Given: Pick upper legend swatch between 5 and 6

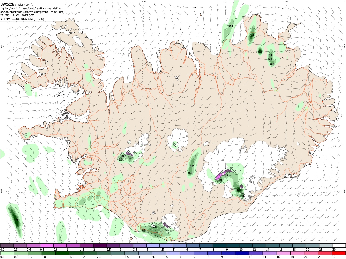Looking at the screenshot, I should click(x=180, y=246).
